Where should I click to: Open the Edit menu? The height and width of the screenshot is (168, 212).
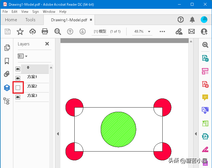pyautogui.click(x=14, y=12)
